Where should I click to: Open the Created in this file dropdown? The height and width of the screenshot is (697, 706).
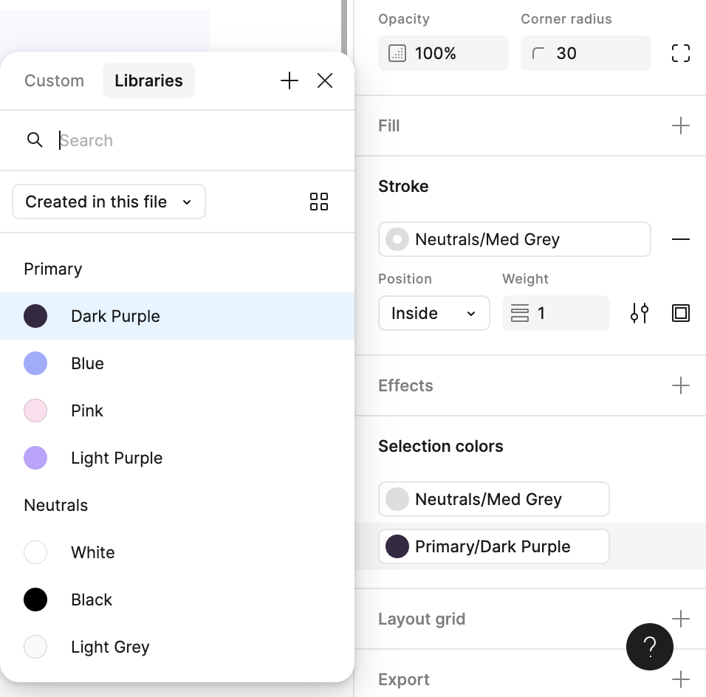109,202
